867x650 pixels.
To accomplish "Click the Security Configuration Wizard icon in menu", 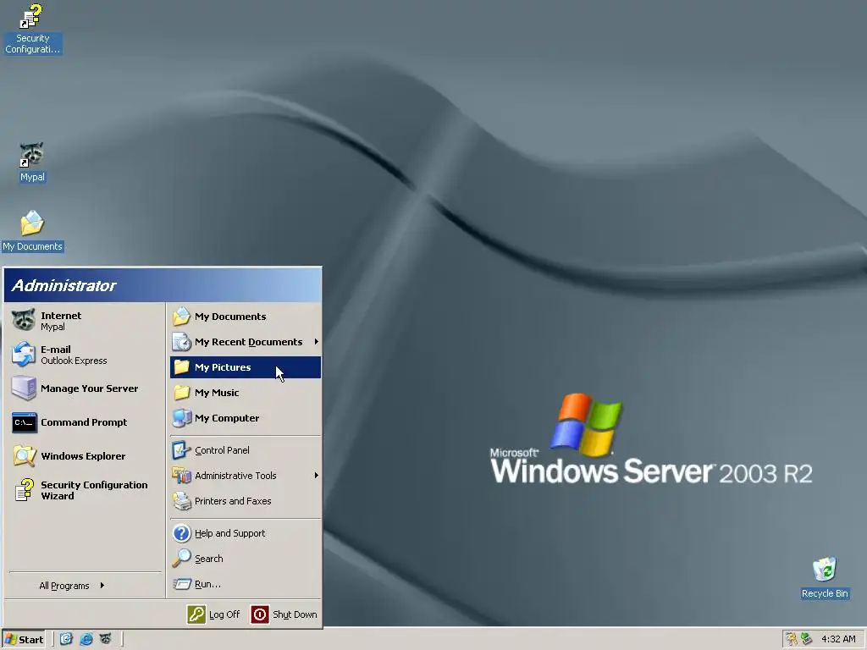I will (x=25, y=490).
